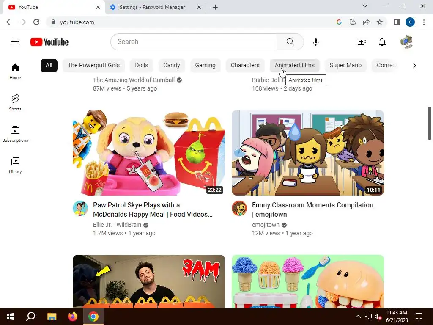Click the YouTube logo
433x325 pixels.
49,42
